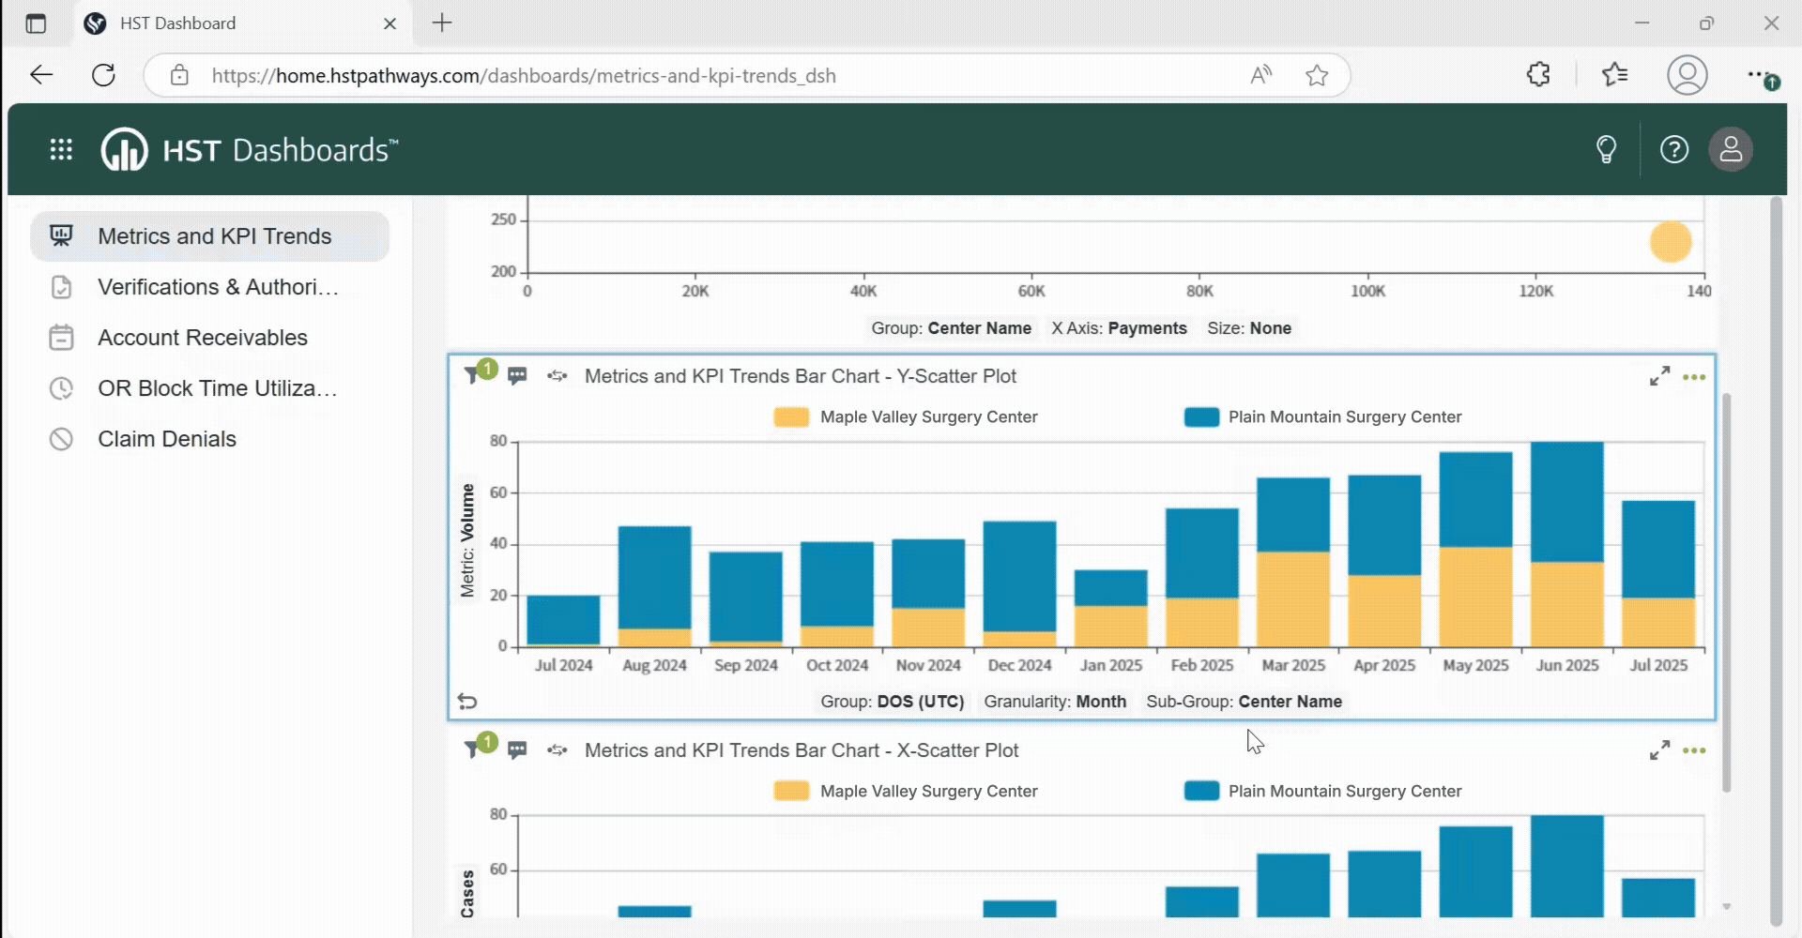Click Y-Scatter Plot chart title

(800, 376)
